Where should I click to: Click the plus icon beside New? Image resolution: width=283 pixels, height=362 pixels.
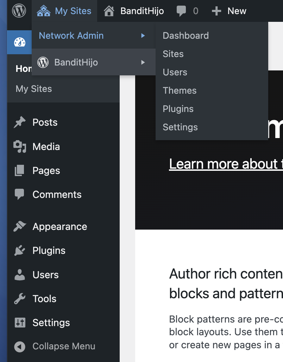coord(216,11)
